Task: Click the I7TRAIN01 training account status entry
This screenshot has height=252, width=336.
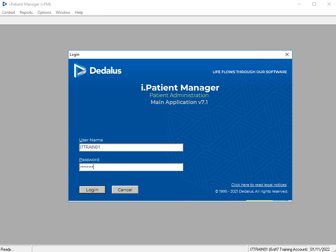Action: pos(279,249)
